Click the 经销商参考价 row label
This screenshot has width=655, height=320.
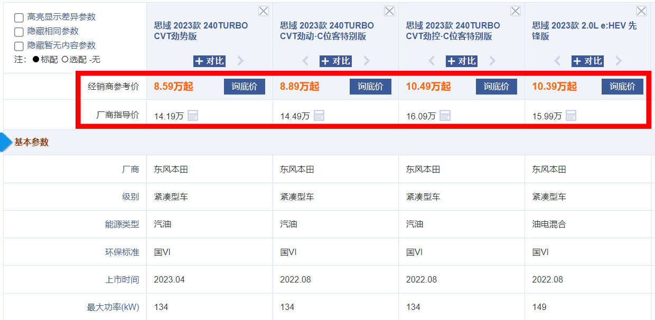[x=114, y=87]
